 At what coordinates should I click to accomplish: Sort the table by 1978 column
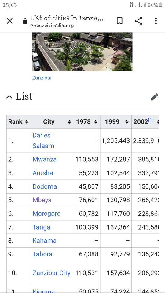(x=87, y=122)
